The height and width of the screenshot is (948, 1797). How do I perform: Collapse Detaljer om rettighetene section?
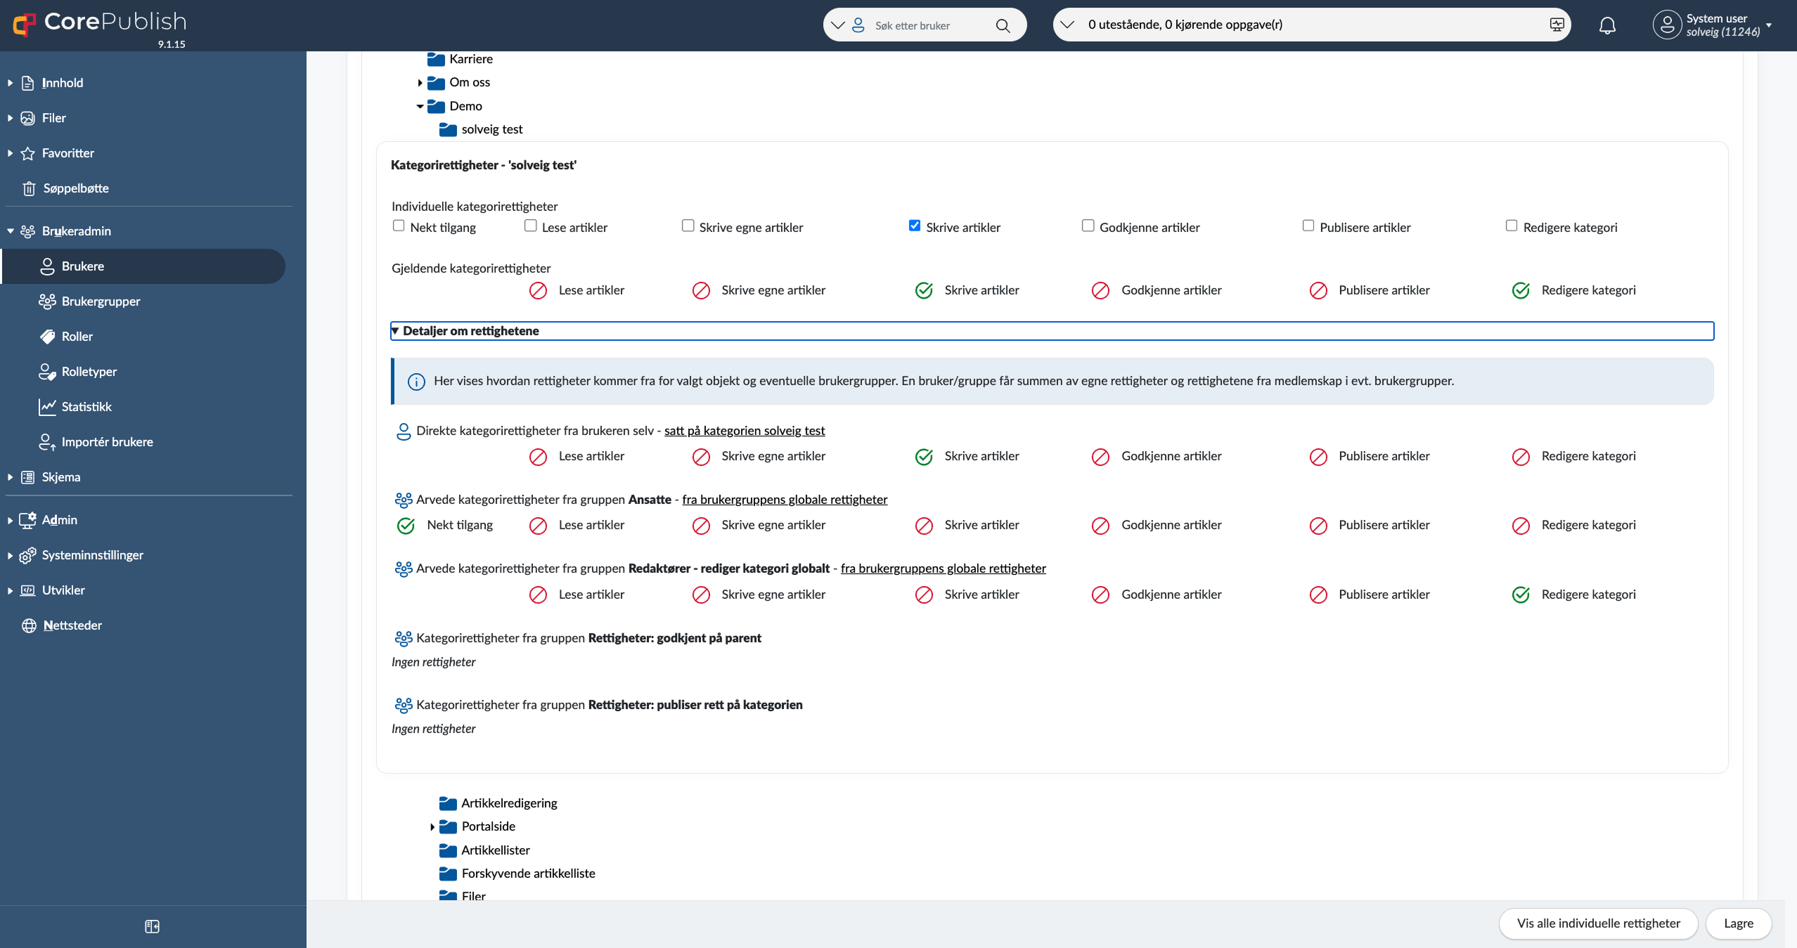click(1052, 331)
